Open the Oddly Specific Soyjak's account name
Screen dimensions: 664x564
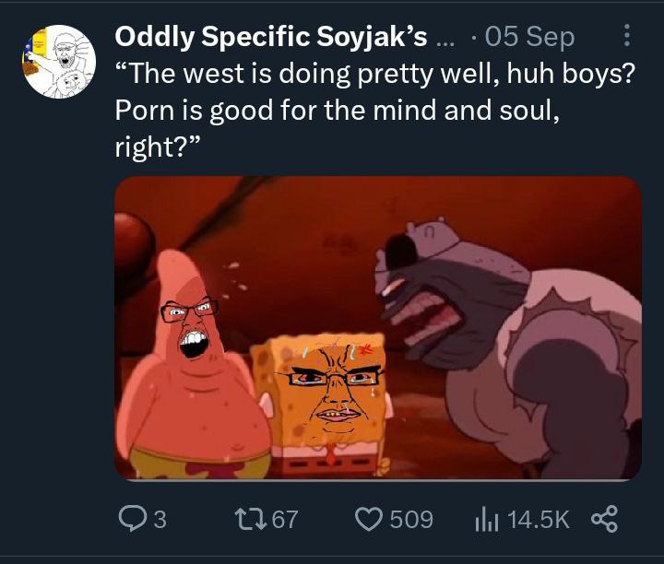(x=270, y=37)
